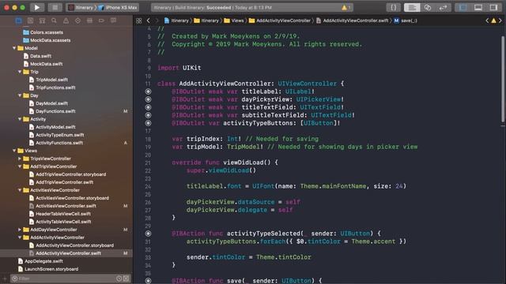
Task: Click the dayPickerView outlet connection circle
Action: 148,99
